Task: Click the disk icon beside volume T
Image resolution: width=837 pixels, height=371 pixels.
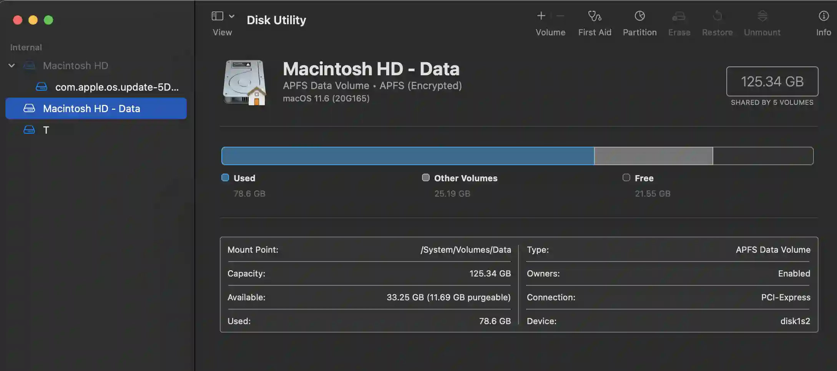Action: 29,130
